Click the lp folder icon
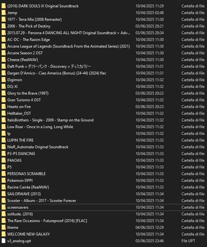 4,134
